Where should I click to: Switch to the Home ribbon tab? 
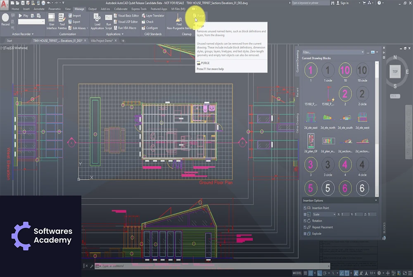(x=15, y=9)
